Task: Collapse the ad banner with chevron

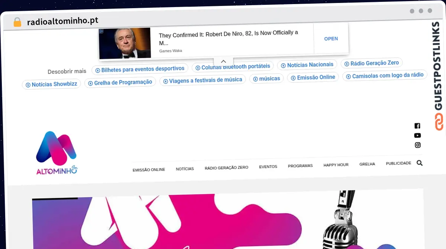Action: pos(223,61)
